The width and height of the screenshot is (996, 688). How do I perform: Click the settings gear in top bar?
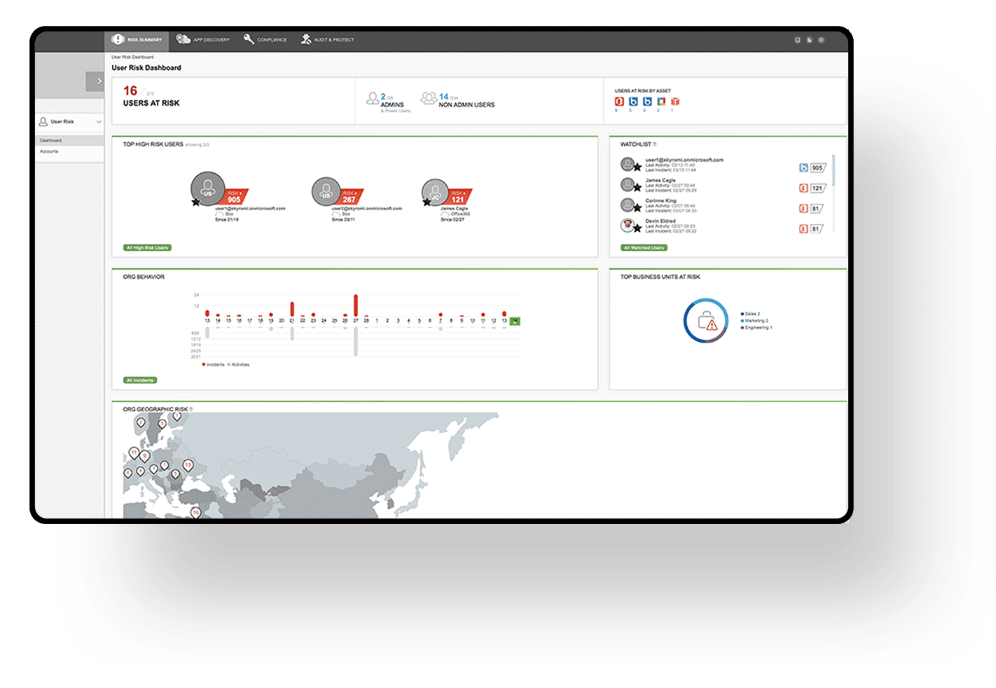click(x=822, y=40)
